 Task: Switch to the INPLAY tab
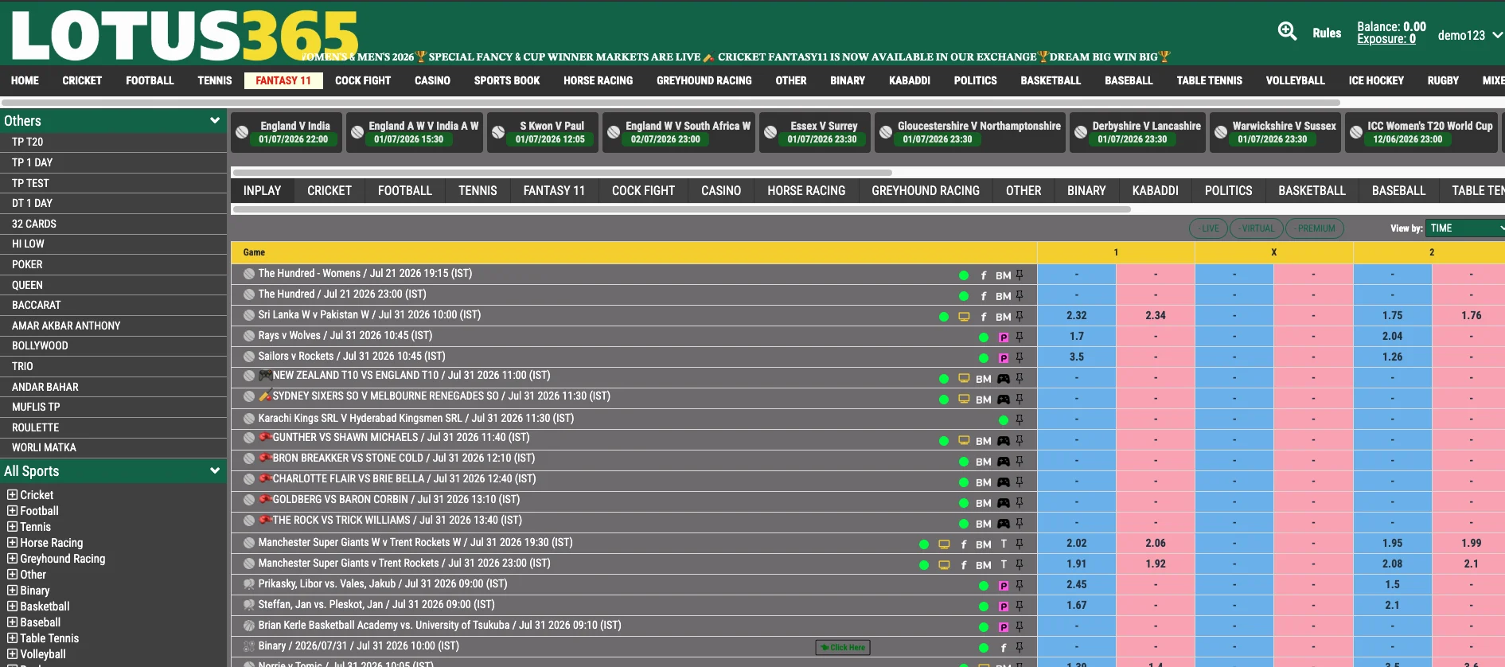[x=263, y=191]
